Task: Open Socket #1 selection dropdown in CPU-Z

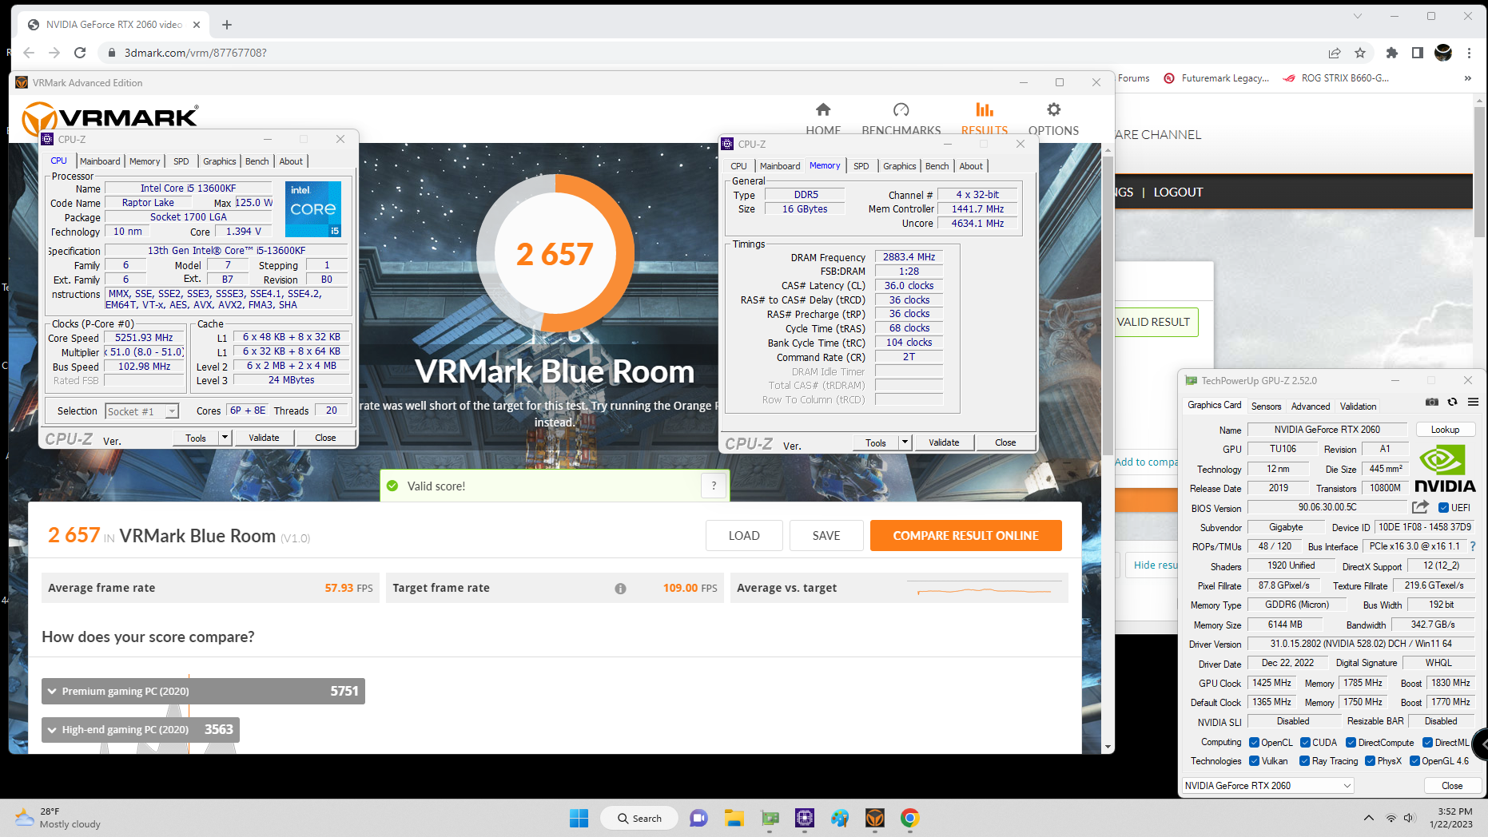Action: tap(141, 411)
